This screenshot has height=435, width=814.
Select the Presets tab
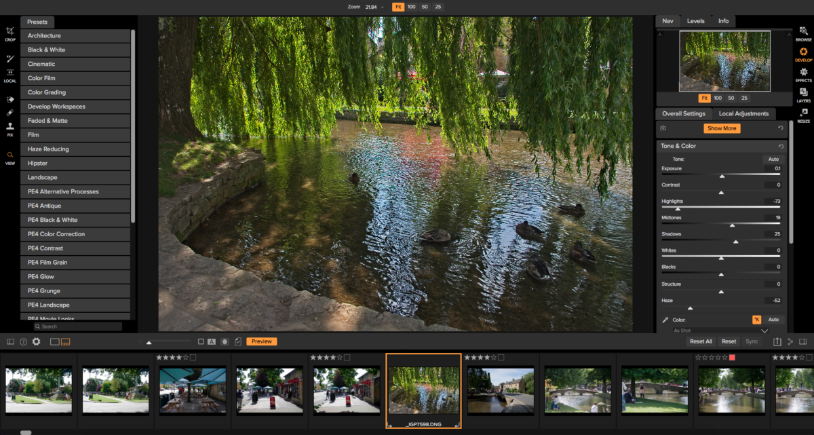coord(37,22)
